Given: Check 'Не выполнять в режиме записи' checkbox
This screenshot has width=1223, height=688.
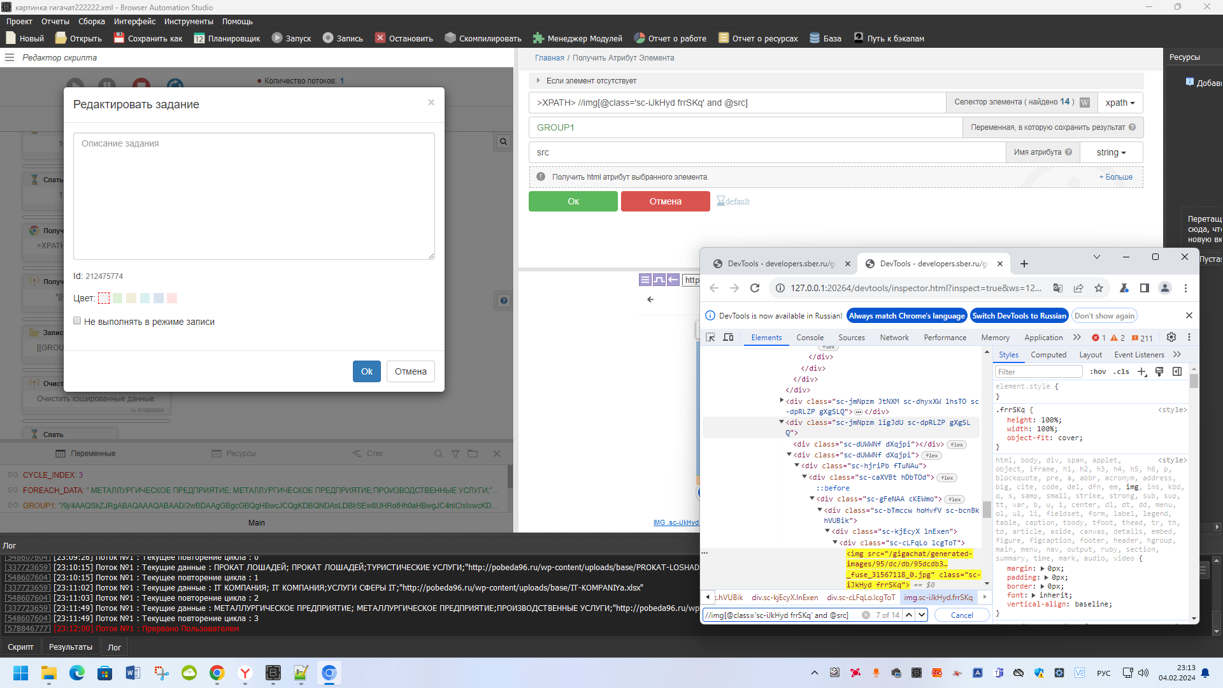Looking at the screenshot, I should click(77, 321).
